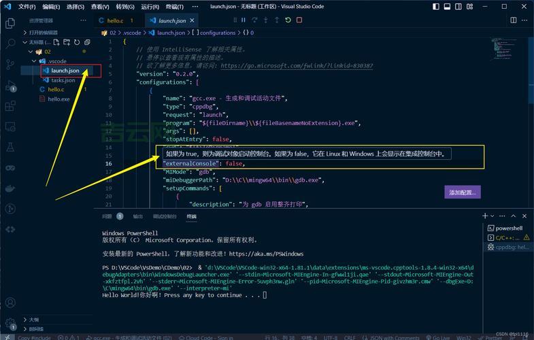Open the Source Control view
534x340 pixels.
10,64
